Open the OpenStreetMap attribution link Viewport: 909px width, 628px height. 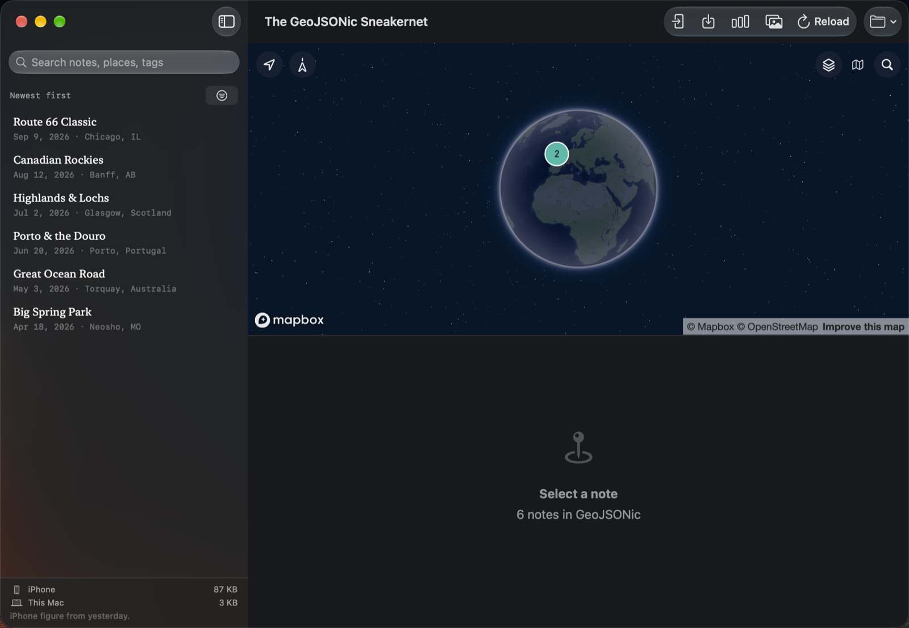coord(777,327)
